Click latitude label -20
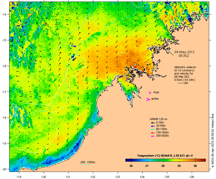216x179 pixels. 4,169
